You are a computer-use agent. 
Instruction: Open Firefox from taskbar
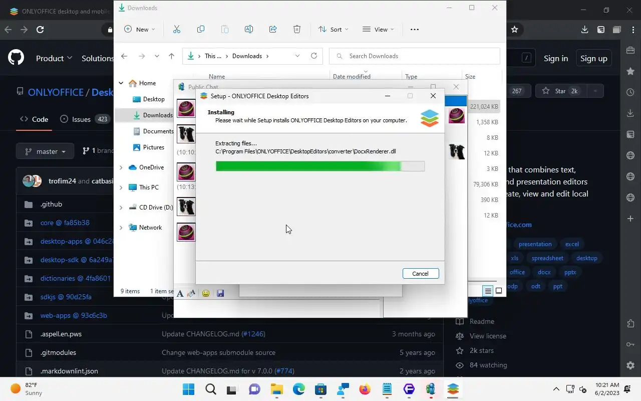point(365,389)
